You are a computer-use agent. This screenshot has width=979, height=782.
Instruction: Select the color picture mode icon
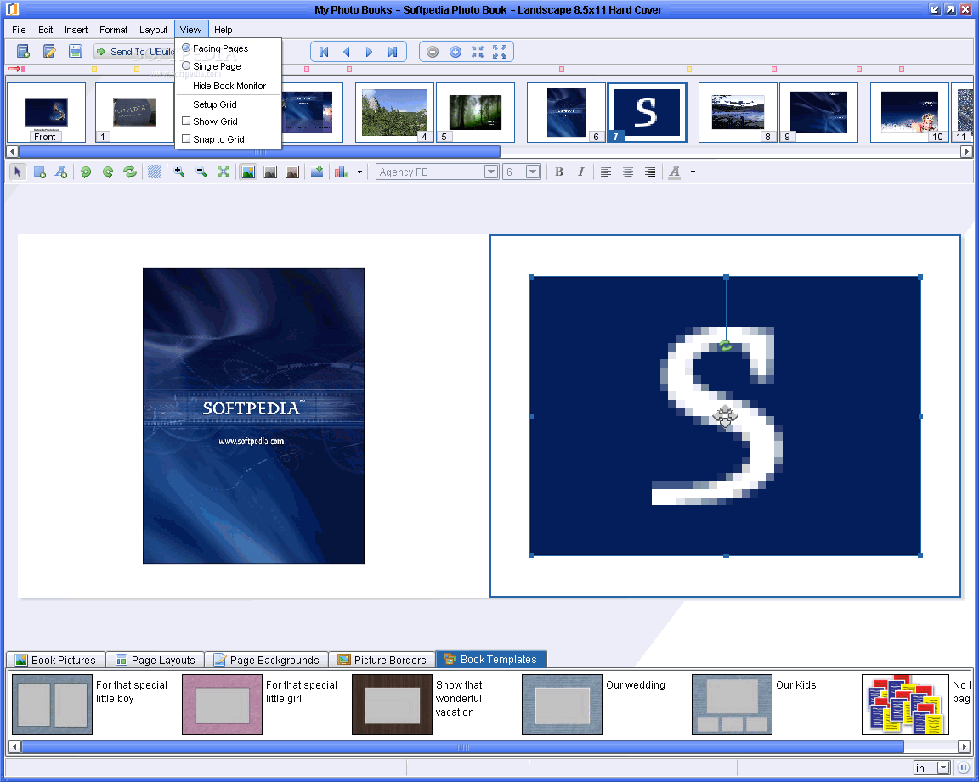248,172
